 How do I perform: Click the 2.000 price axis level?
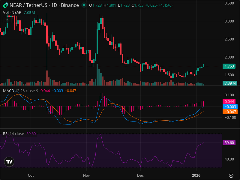pos(229,57)
